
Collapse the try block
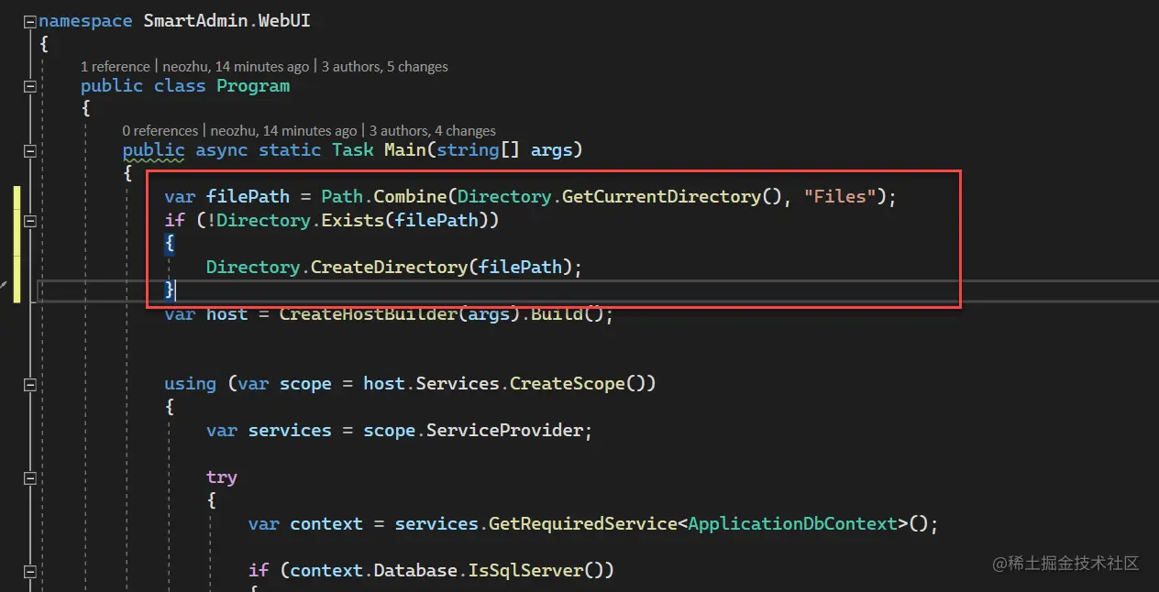[x=30, y=477]
